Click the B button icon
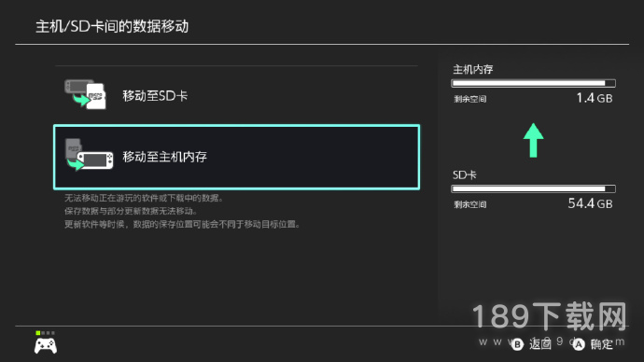 [x=517, y=344]
